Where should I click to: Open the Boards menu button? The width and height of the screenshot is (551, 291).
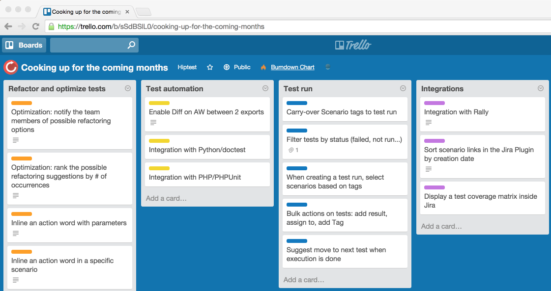coord(24,45)
